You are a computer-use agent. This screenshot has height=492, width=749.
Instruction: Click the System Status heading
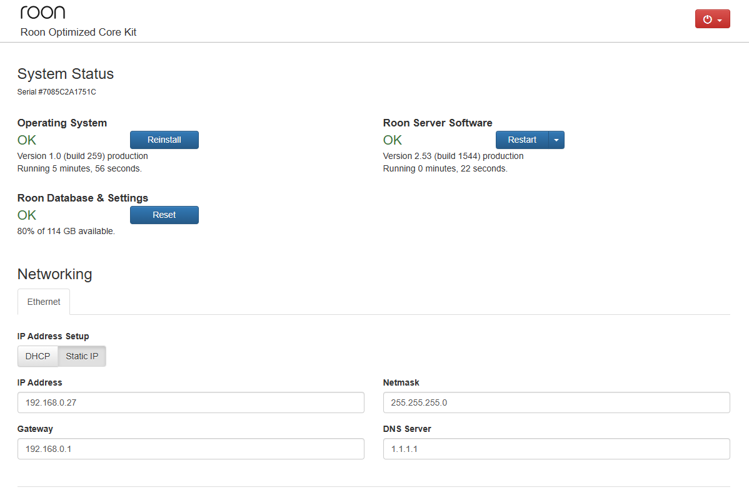tap(65, 74)
